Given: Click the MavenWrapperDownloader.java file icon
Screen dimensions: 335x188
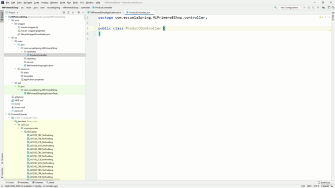Looking at the screenshot, I should tap(19, 34).
